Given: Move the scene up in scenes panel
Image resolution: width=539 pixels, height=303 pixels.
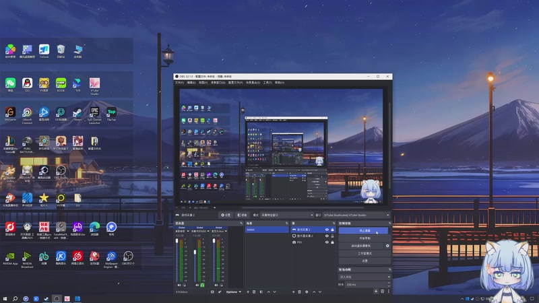Looking at the screenshot, I should click(268, 292).
